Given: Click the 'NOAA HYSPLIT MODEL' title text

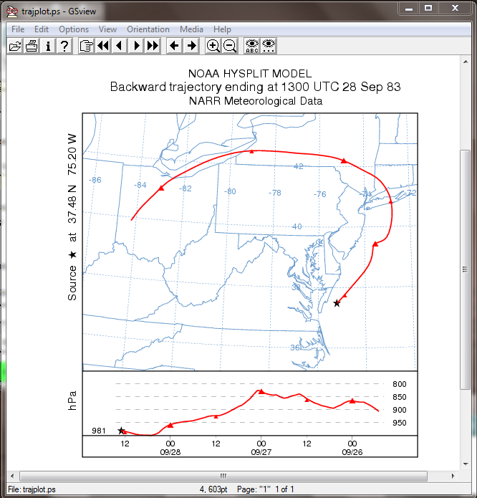Looking at the screenshot, I should pos(250,74).
